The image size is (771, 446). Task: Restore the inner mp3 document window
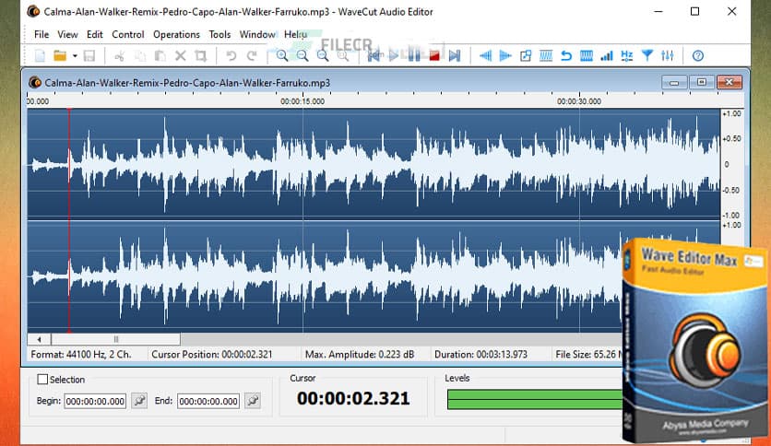point(702,83)
